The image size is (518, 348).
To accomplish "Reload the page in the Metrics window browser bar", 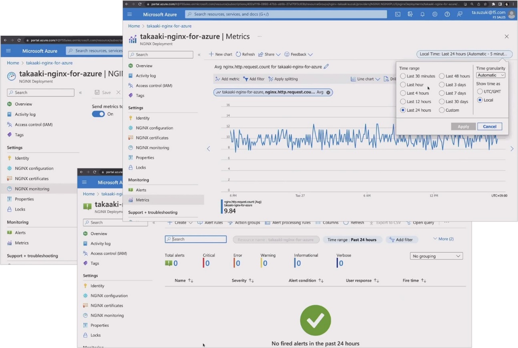I will click(x=140, y=4).
